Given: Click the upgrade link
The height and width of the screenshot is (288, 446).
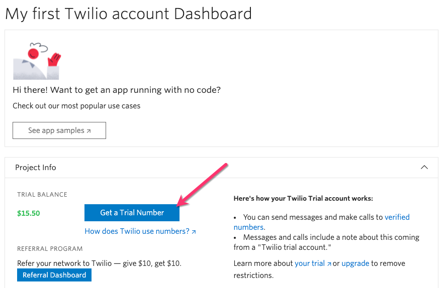Looking at the screenshot, I should (355, 263).
